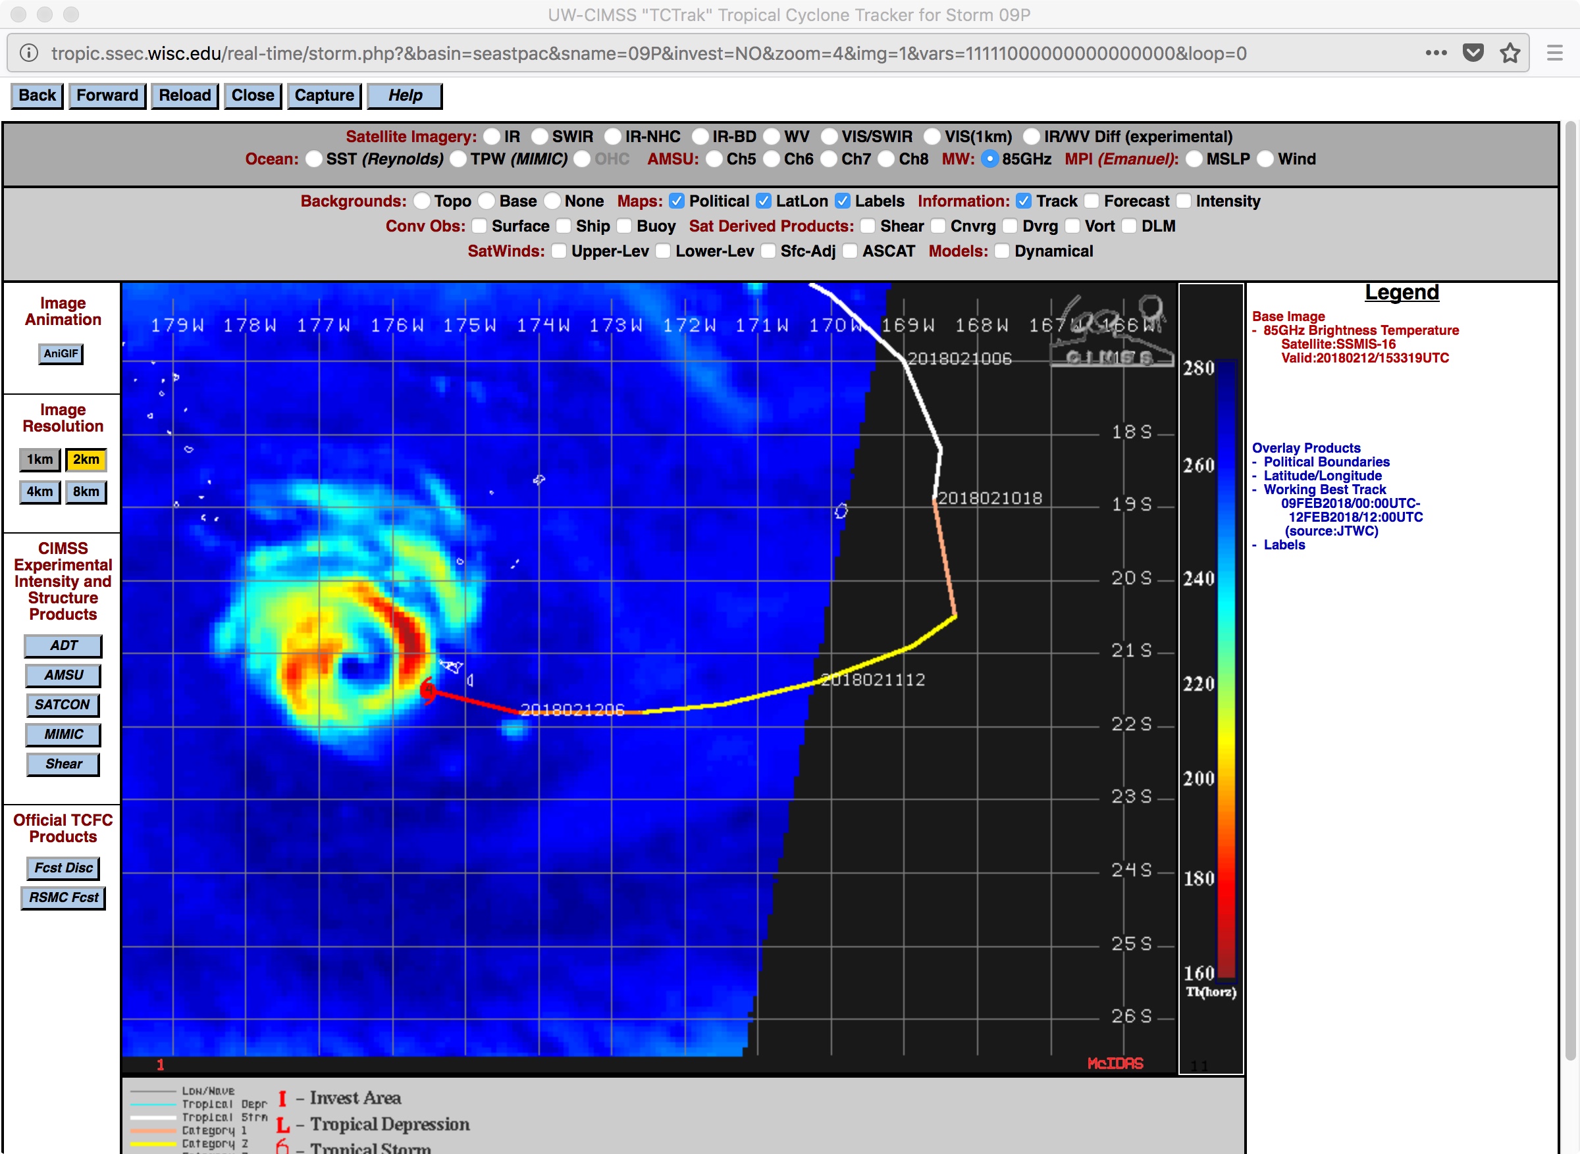This screenshot has height=1154, width=1580.
Task: Enable Dvrg divergence checkbox
Action: point(1010,226)
